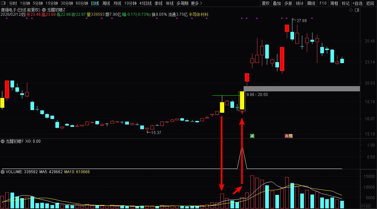This screenshot has height=209, width=377.
Task: Click the 标记 mark button
Action: click(346, 3)
